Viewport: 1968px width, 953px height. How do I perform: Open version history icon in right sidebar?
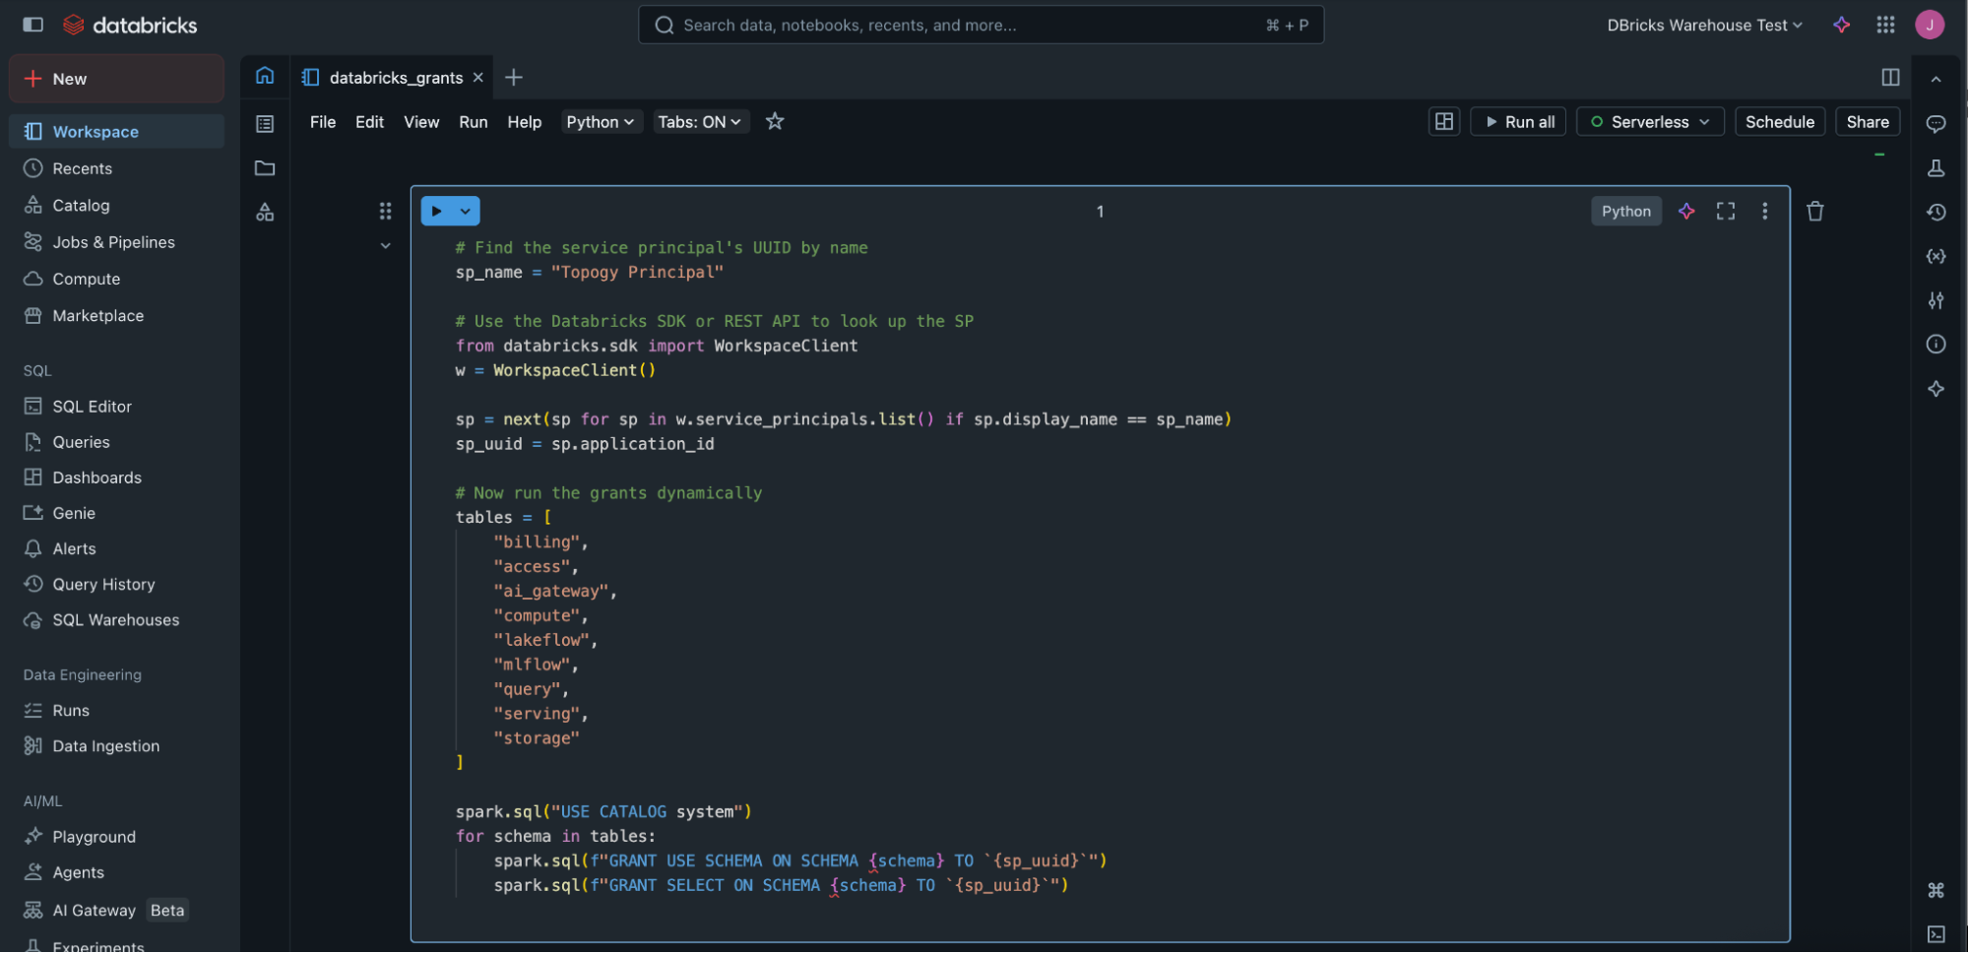(1936, 212)
